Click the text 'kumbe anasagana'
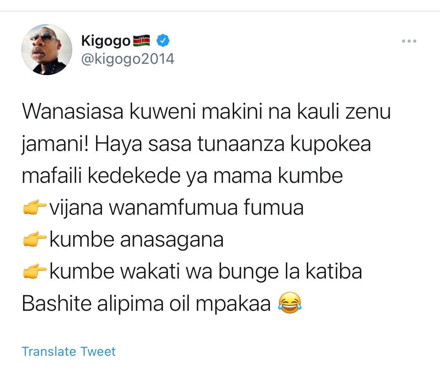 [136, 240]
